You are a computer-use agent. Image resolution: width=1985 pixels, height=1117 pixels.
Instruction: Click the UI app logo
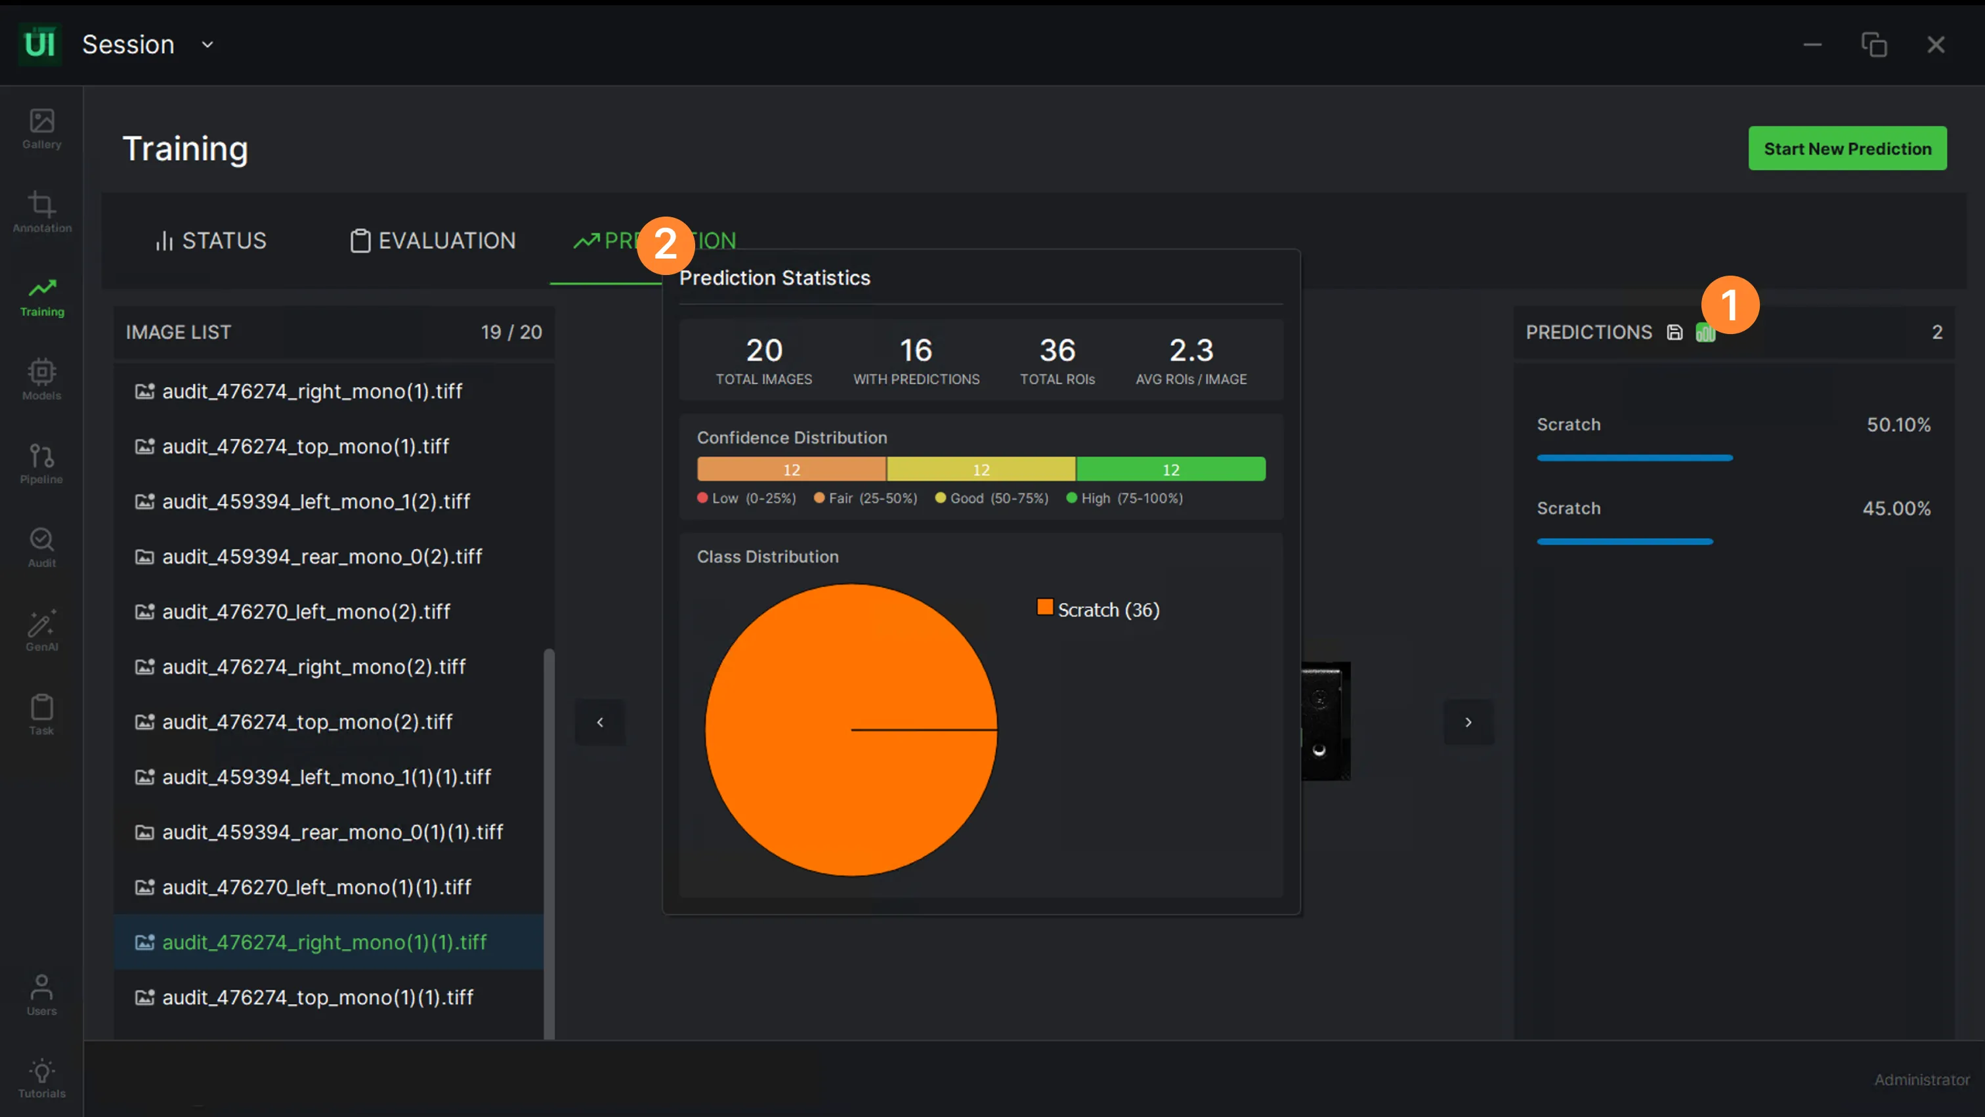pos(40,44)
